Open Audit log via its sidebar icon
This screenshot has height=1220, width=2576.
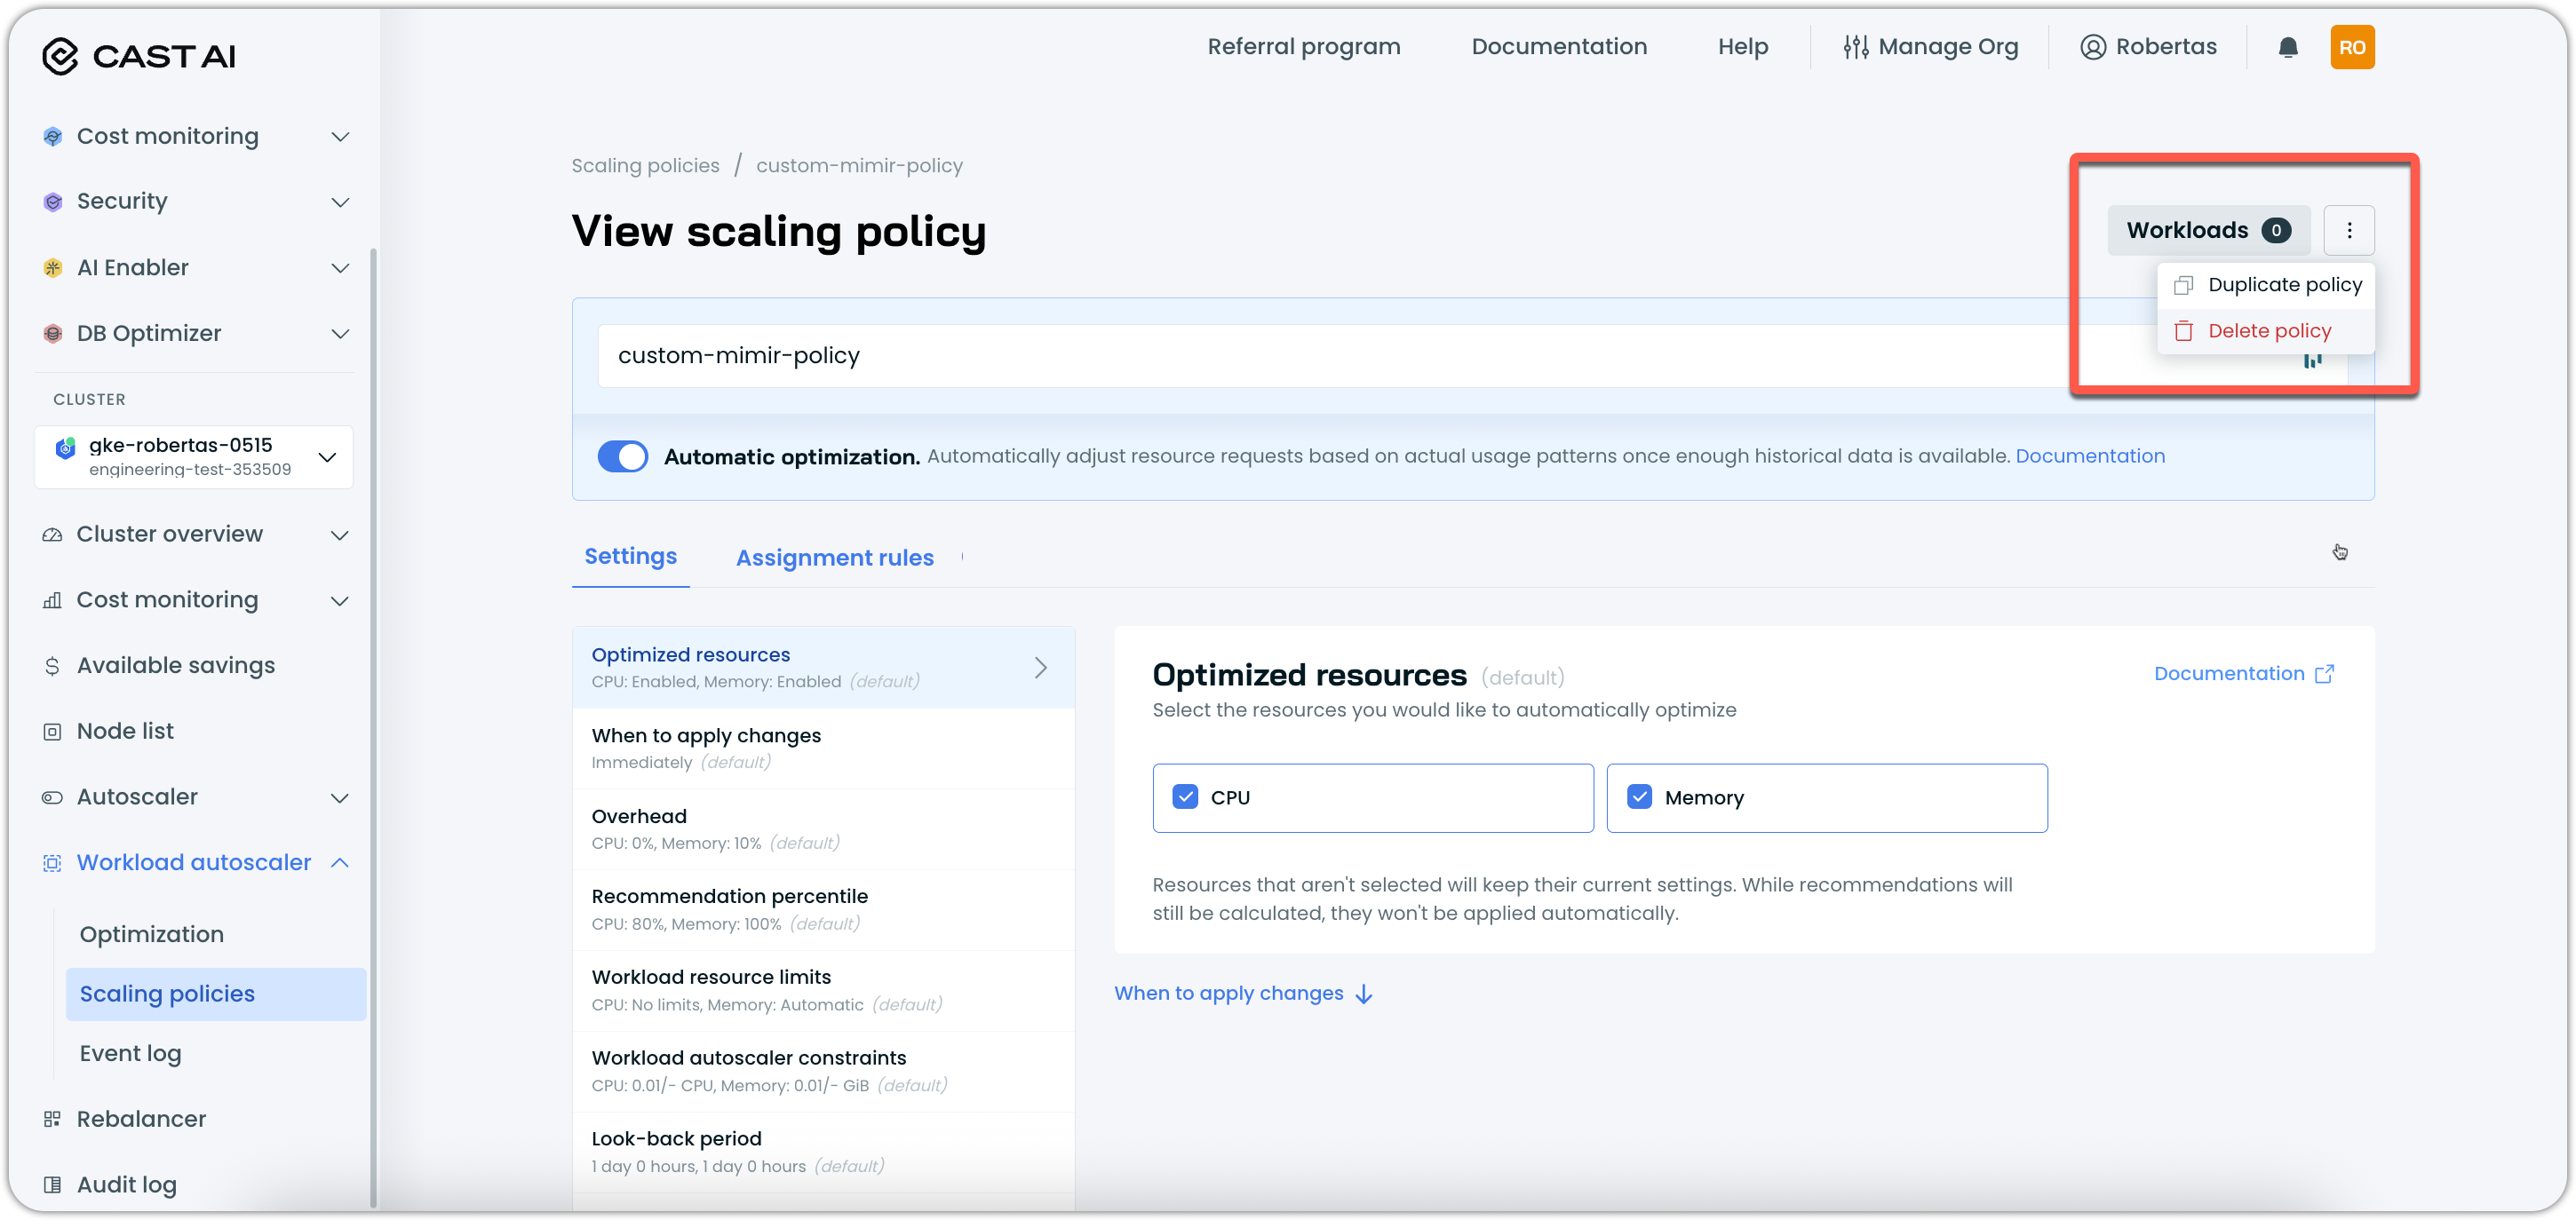click(x=52, y=1184)
